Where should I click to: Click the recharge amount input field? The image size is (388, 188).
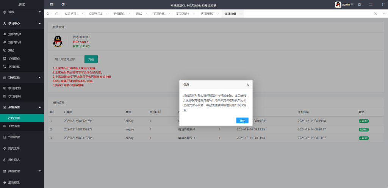pyautogui.click(x=67, y=59)
